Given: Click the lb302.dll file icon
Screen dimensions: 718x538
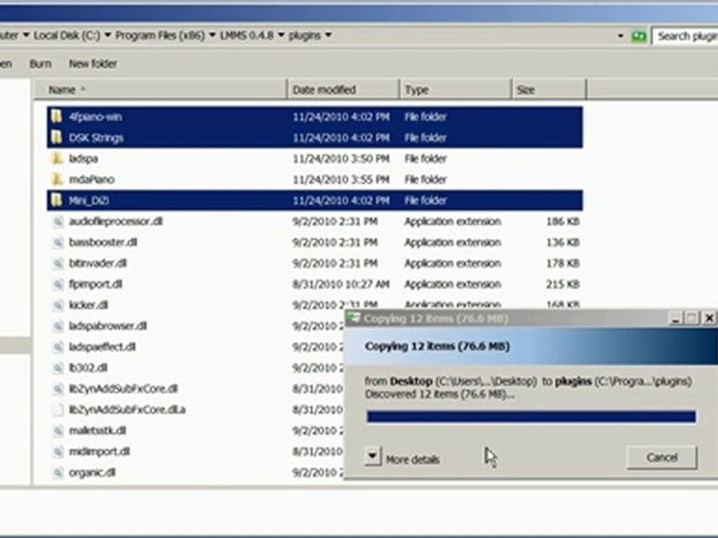Looking at the screenshot, I should pyautogui.click(x=58, y=368).
